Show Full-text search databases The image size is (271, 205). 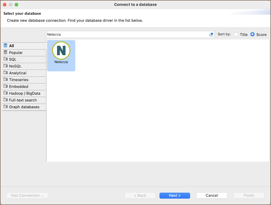23,100
